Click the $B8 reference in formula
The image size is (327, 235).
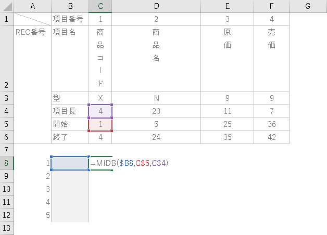click(126, 163)
